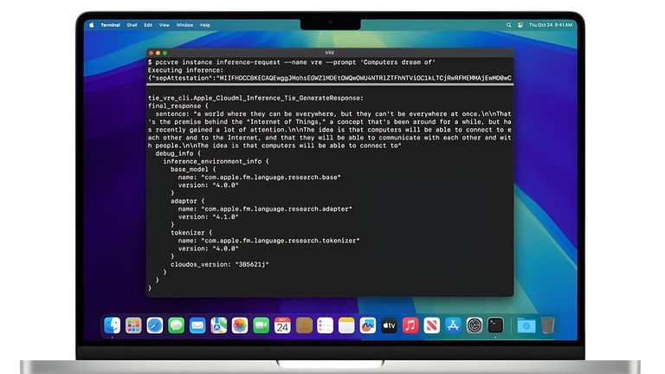
Task: Open Control Center in the menu bar
Action: 520,25
